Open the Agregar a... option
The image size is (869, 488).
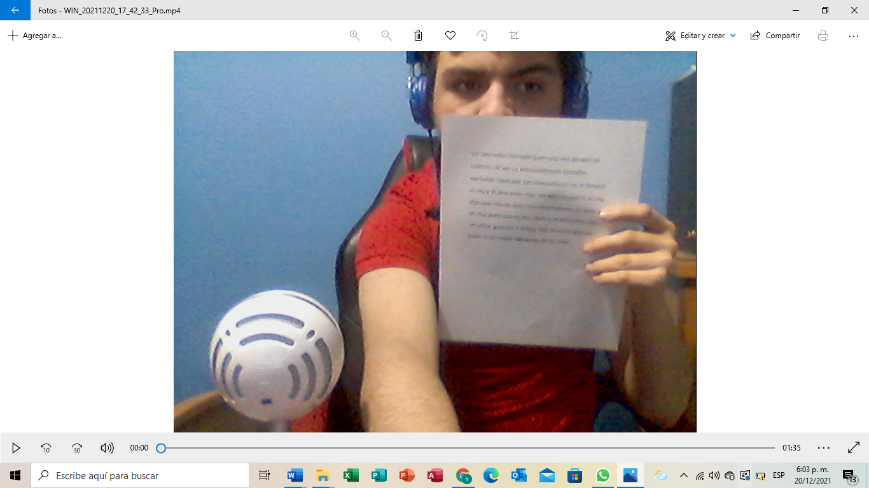tap(34, 36)
